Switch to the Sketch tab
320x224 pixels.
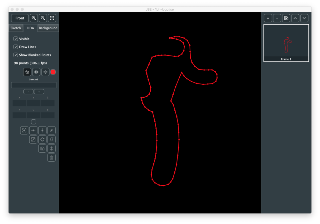16,28
